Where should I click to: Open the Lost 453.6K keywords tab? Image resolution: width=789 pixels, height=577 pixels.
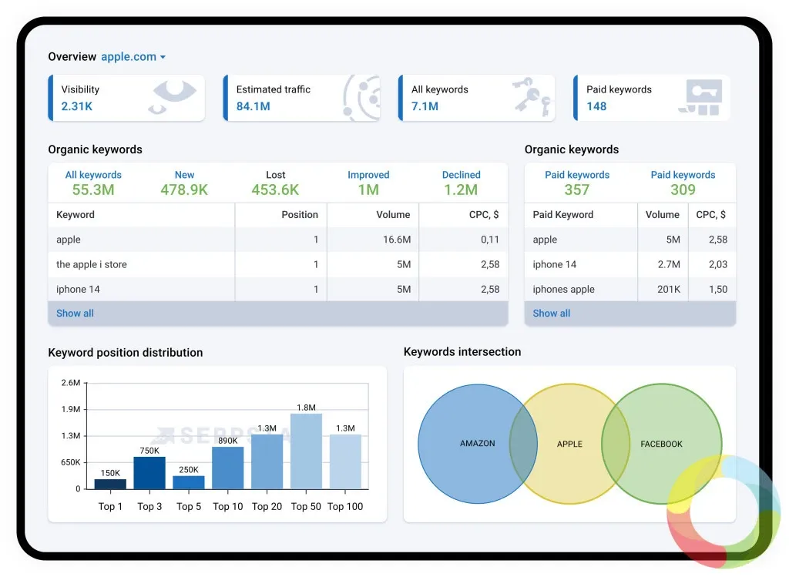(x=275, y=183)
